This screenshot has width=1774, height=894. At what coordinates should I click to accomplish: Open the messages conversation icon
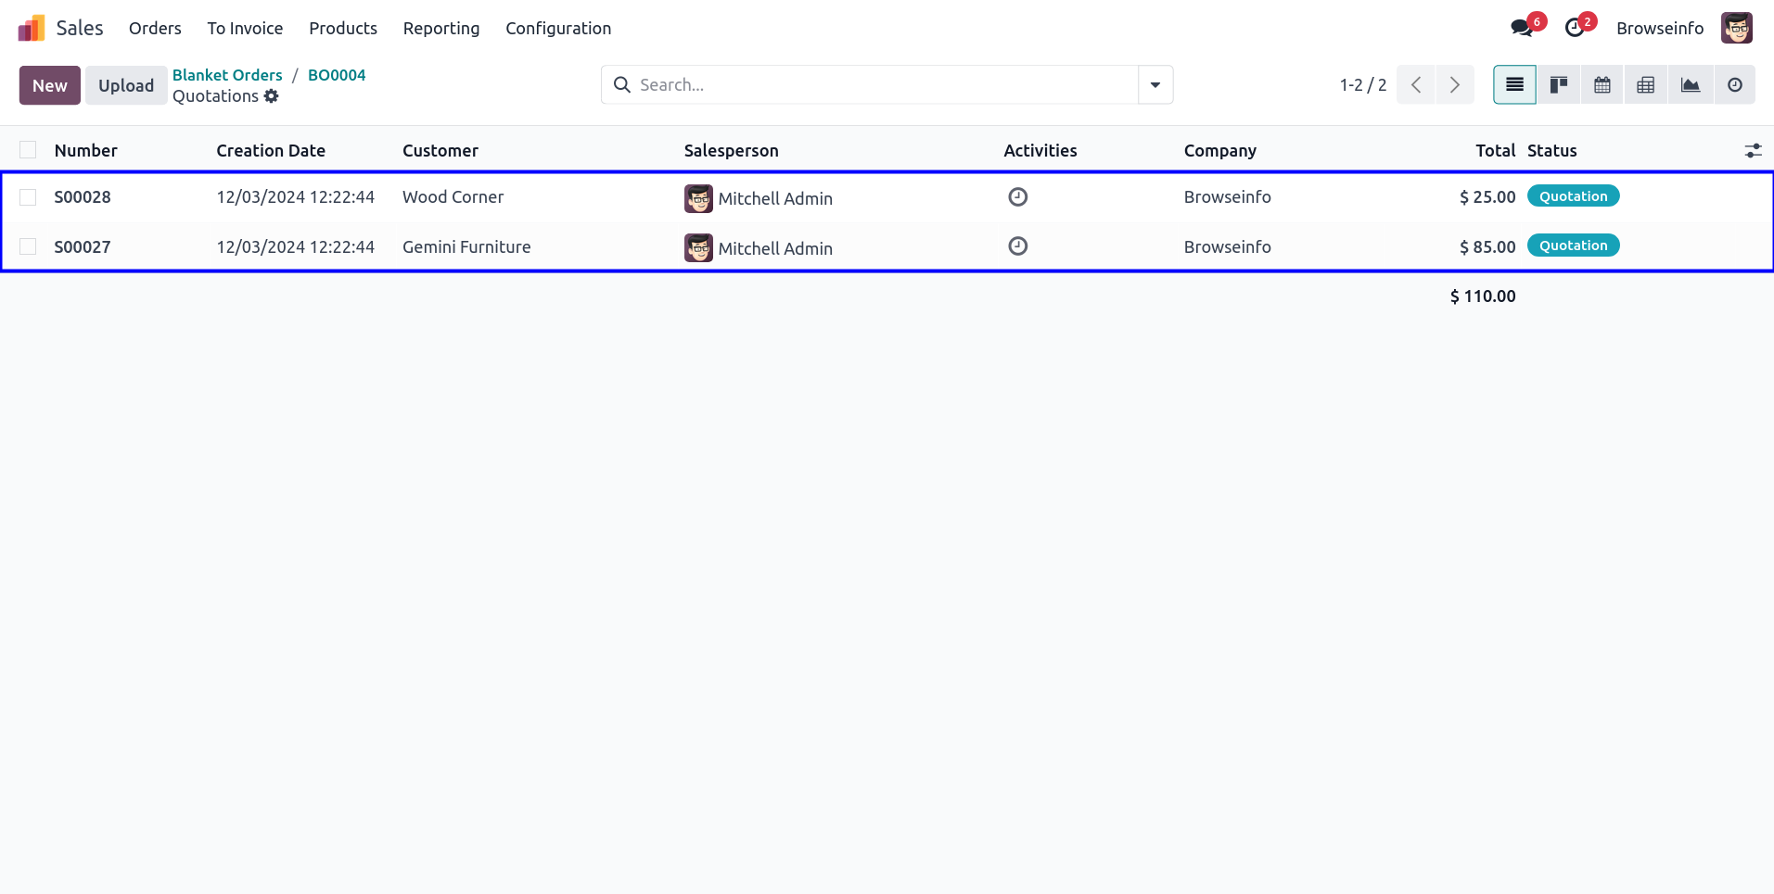(x=1522, y=28)
